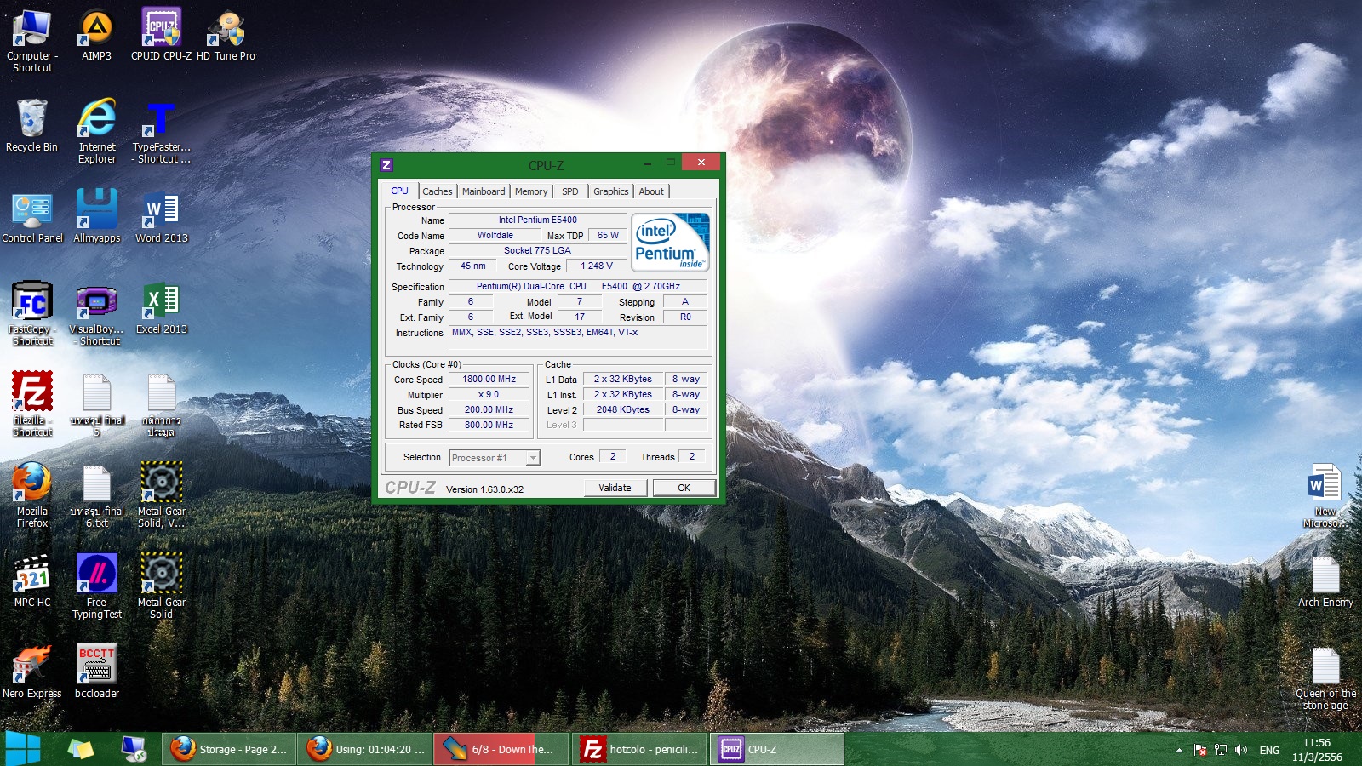Screen dimensions: 1362x766
Task: Click the Rated FSB value 800.00 MHz
Action: coord(489,426)
